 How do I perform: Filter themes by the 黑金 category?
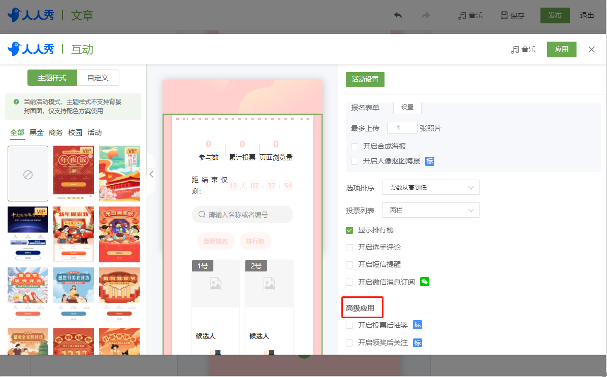37,132
